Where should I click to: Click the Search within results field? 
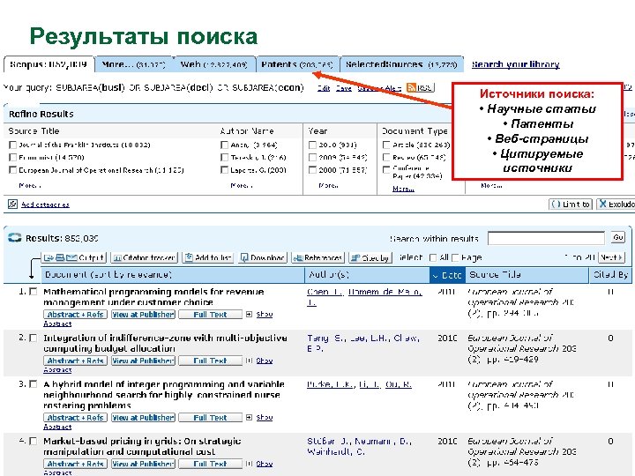tap(546, 238)
